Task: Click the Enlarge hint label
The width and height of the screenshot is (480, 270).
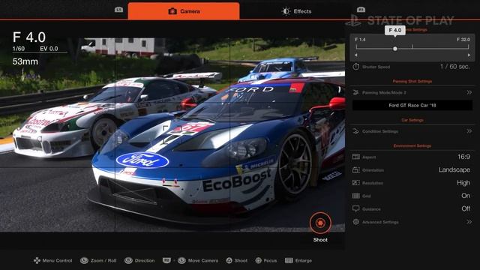Action: point(303,260)
